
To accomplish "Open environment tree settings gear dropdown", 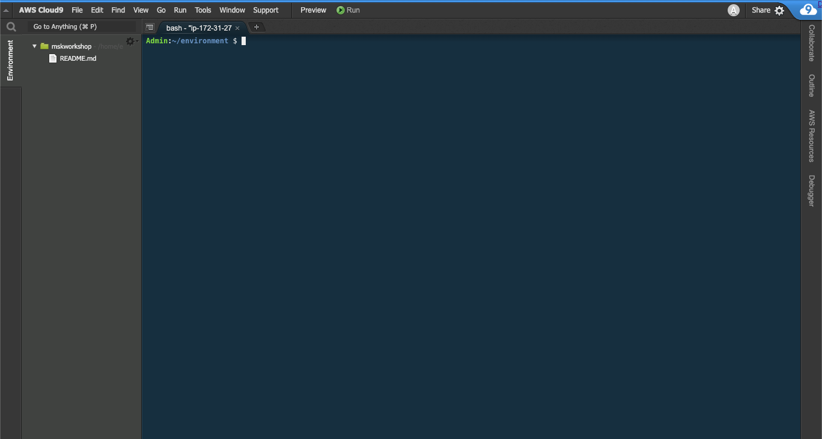I will [x=130, y=41].
